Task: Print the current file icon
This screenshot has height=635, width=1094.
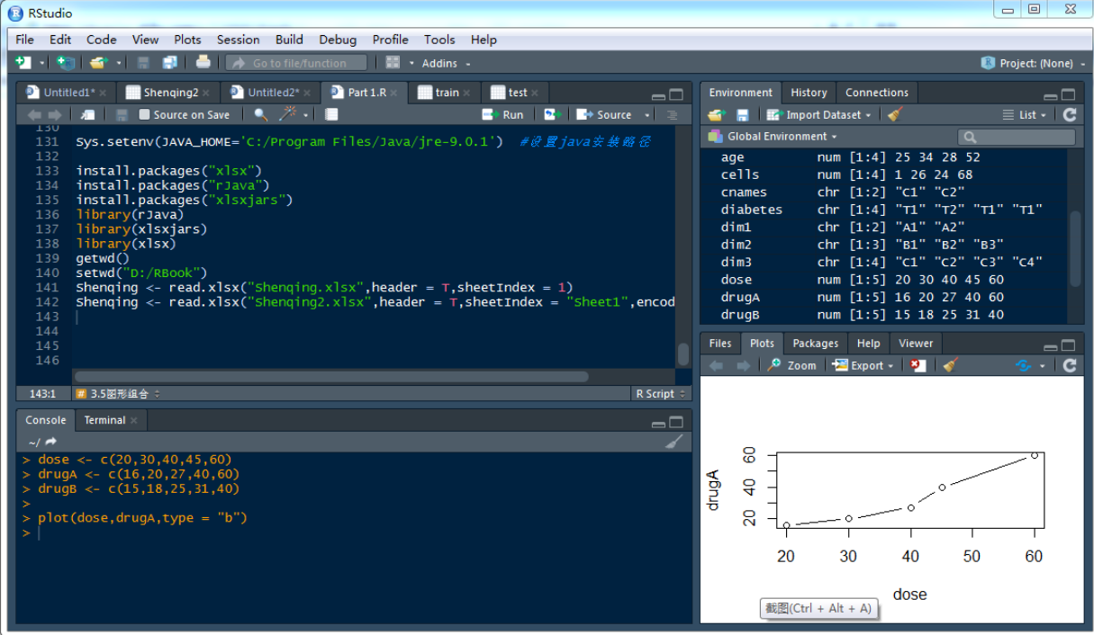Action: (x=203, y=62)
